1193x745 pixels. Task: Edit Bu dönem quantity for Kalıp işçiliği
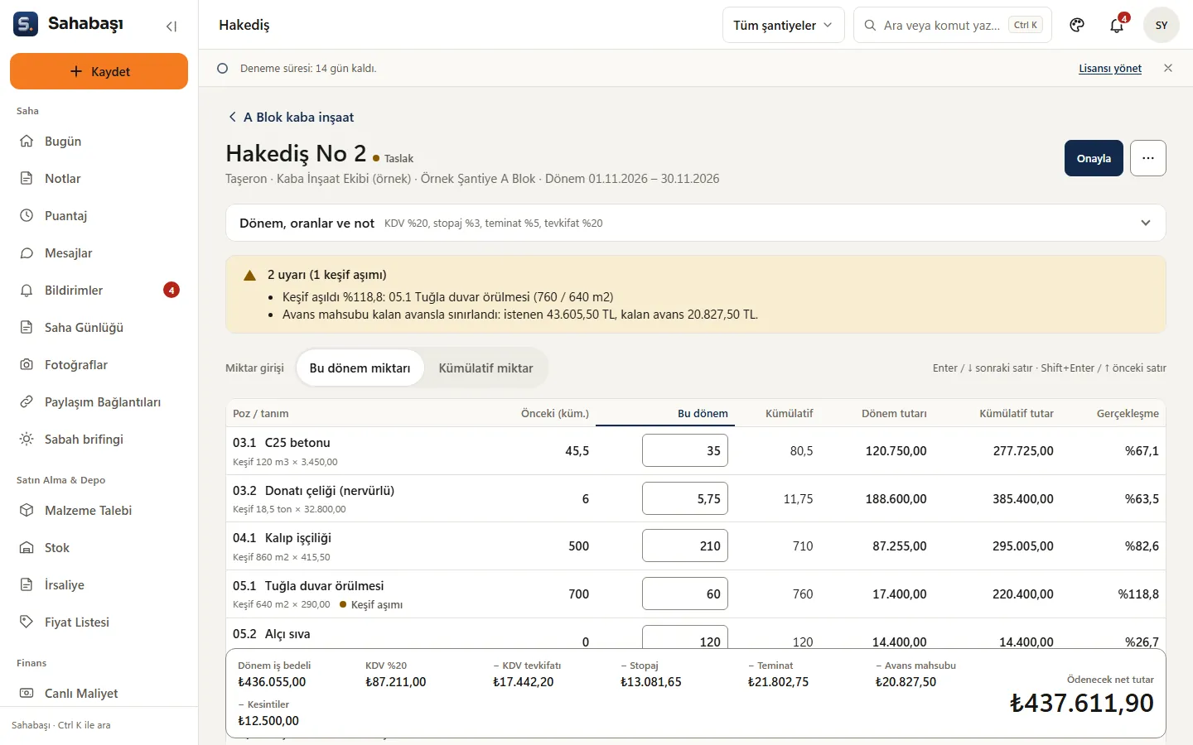[685, 546]
